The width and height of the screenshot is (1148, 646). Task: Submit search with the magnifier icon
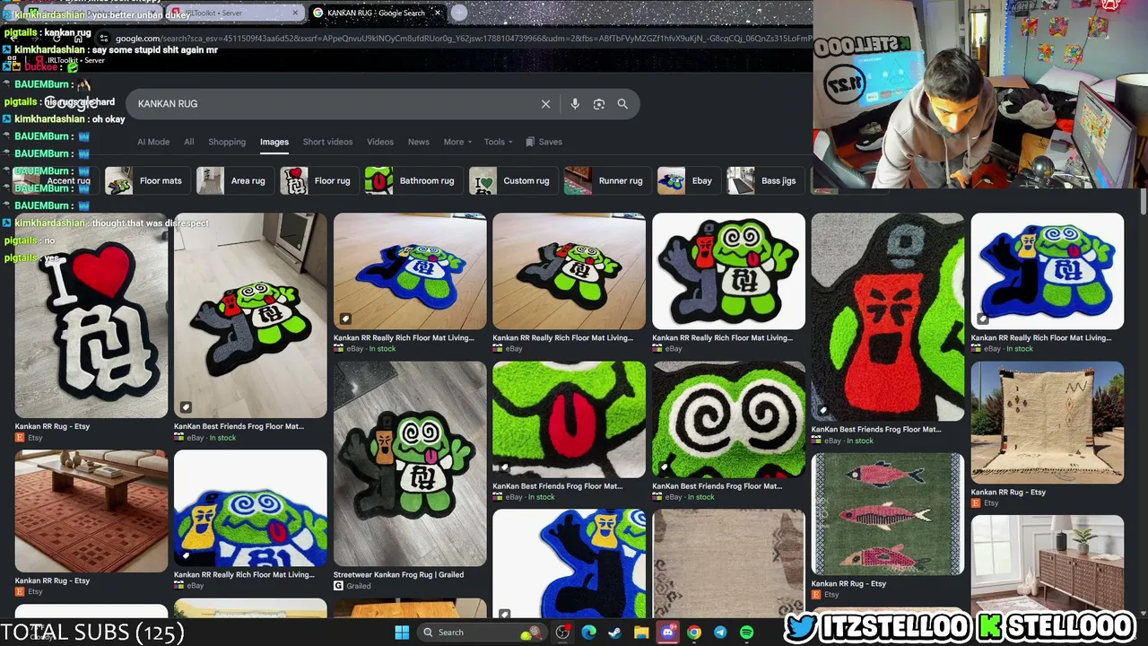(622, 104)
